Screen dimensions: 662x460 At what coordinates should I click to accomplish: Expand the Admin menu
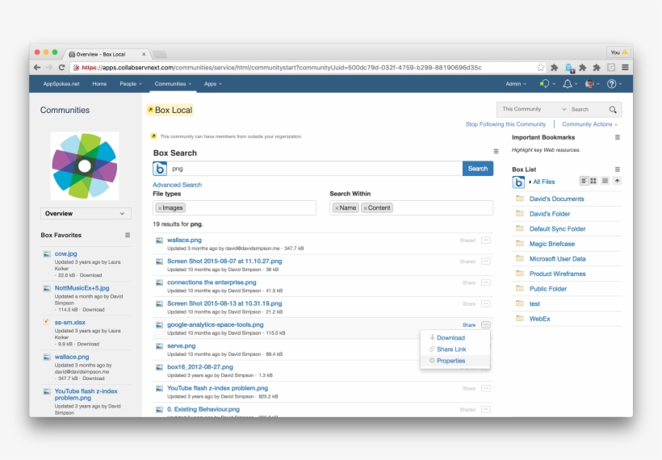point(516,84)
